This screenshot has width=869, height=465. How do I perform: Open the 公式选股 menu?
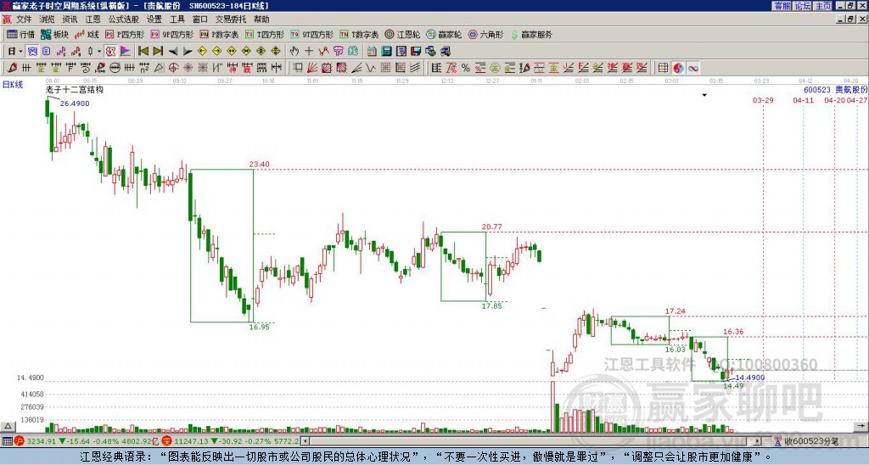click(124, 20)
